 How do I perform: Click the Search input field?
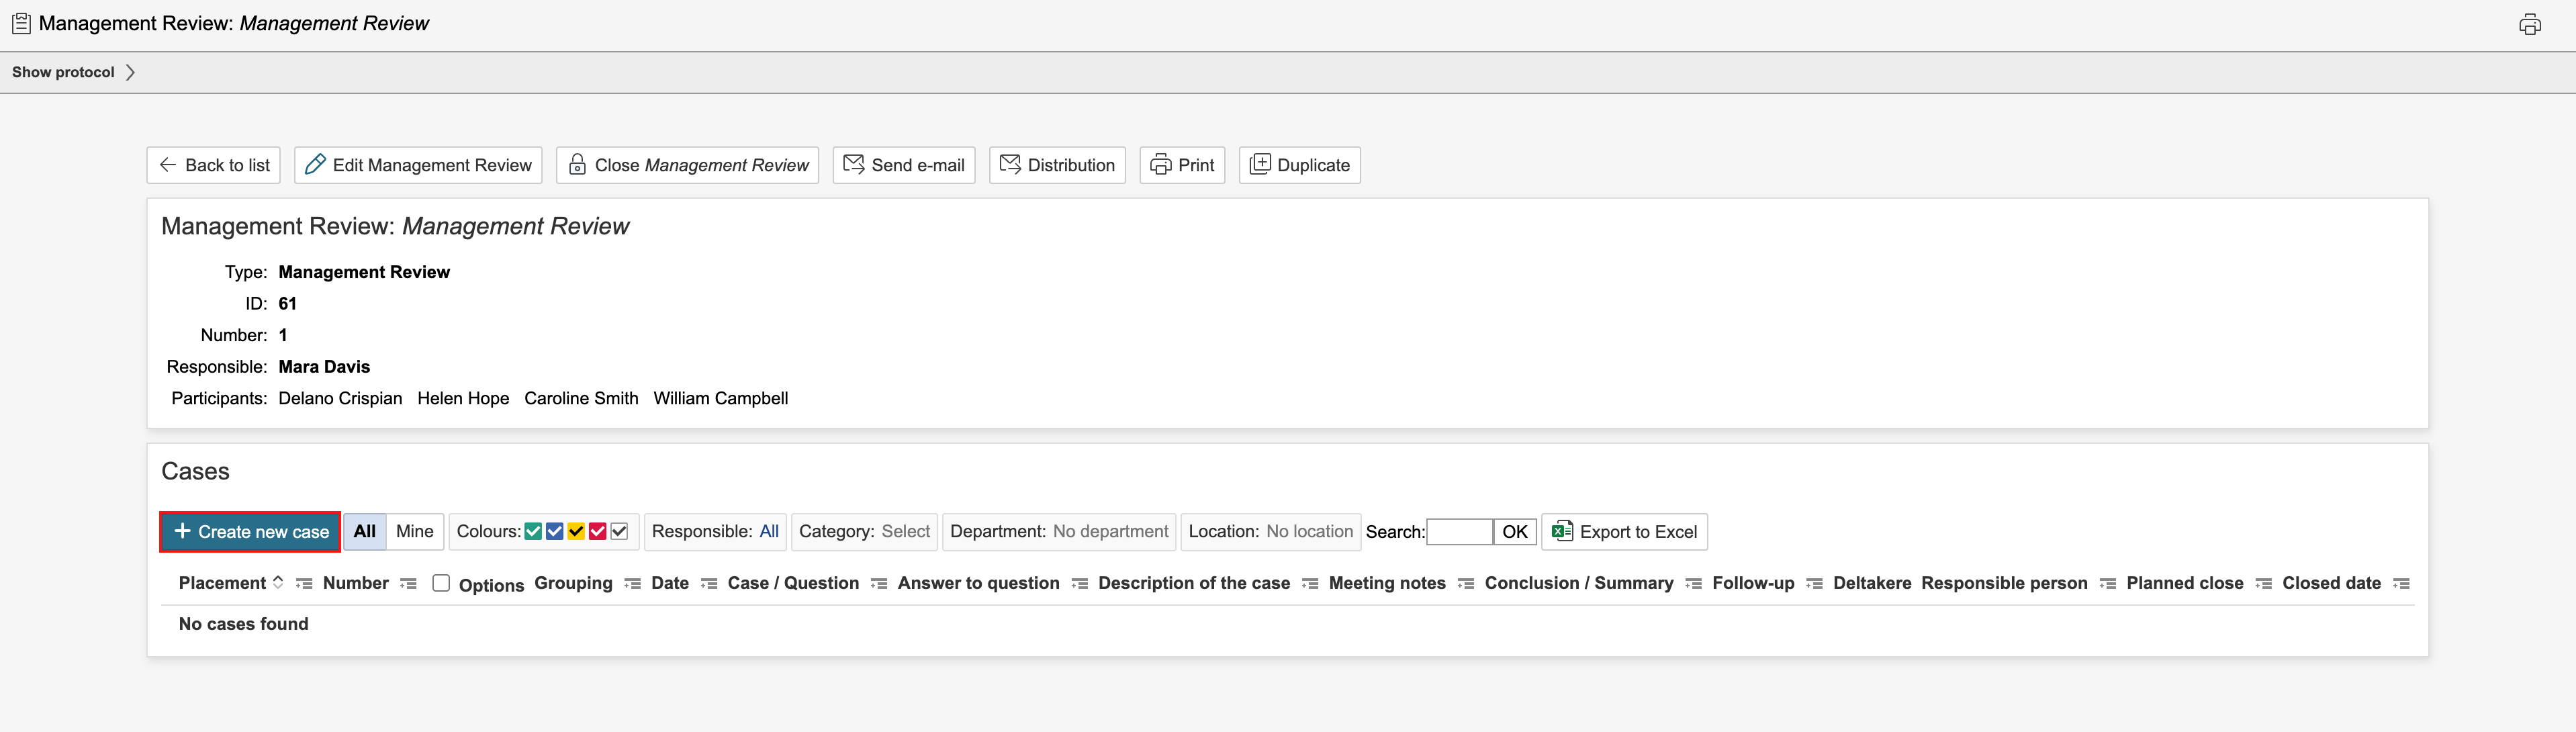click(x=1459, y=532)
